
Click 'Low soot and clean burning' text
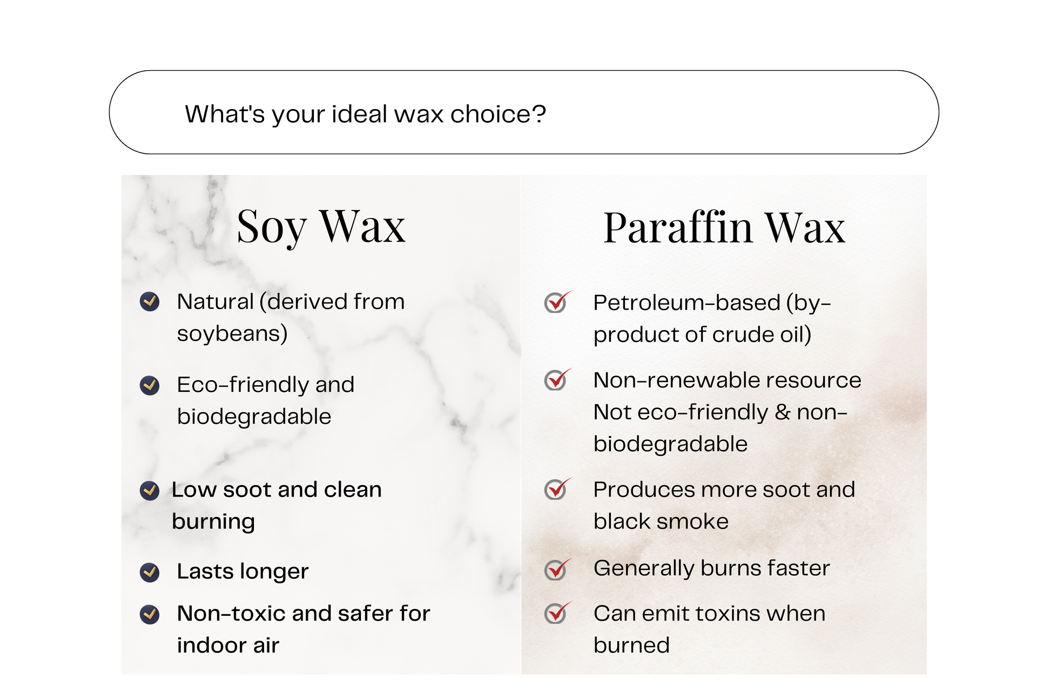point(276,505)
